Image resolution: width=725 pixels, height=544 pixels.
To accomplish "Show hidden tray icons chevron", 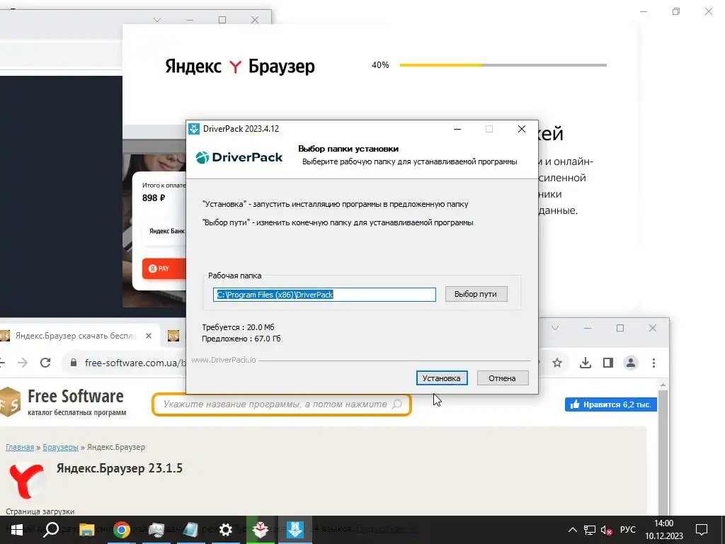I will (572, 530).
